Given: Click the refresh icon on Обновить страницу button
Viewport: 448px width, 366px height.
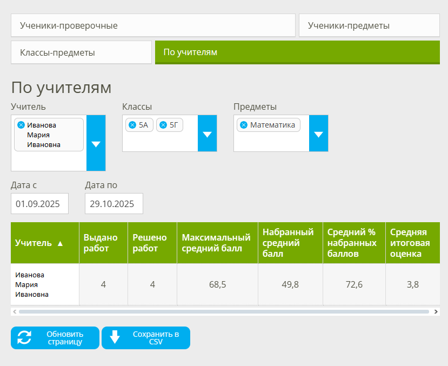Looking at the screenshot, I should pyautogui.click(x=23, y=337).
